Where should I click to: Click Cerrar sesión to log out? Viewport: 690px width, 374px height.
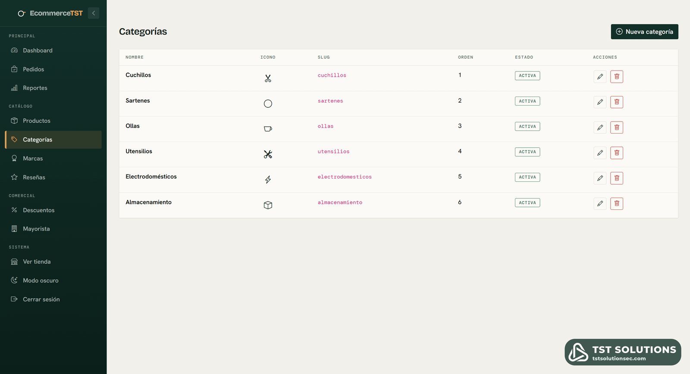[x=53, y=299]
